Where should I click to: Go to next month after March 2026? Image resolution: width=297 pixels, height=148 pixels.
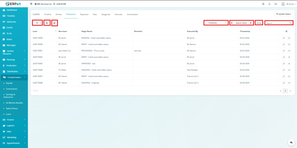click(251, 23)
